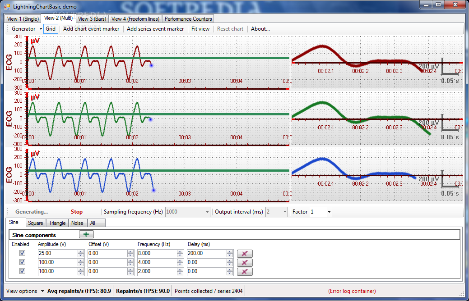The image size is (469, 301).
Task: Click the toolbar drag grip beside Generator
Action: pyautogui.click(x=8, y=29)
